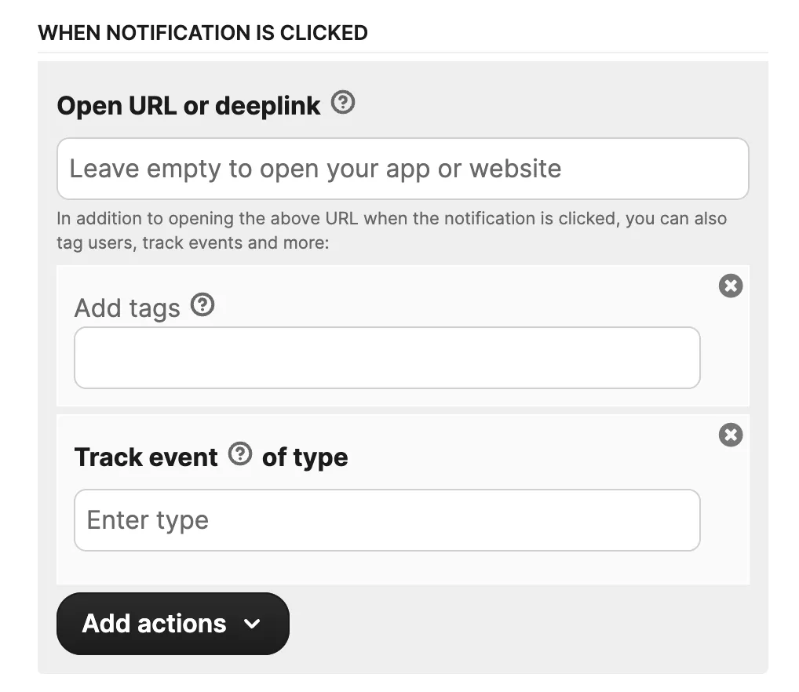Click the When Notification Is Clicked heading
Image resolution: width=799 pixels, height=692 pixels.
pyautogui.click(x=202, y=33)
